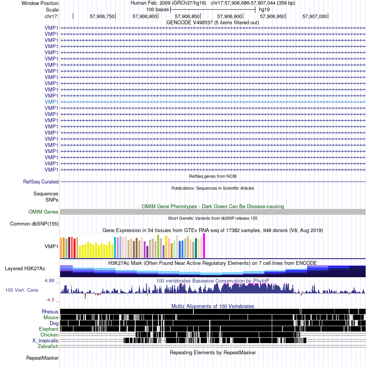Click 'Short Genetic Variants from dbSNP release 155'

(213, 218)
